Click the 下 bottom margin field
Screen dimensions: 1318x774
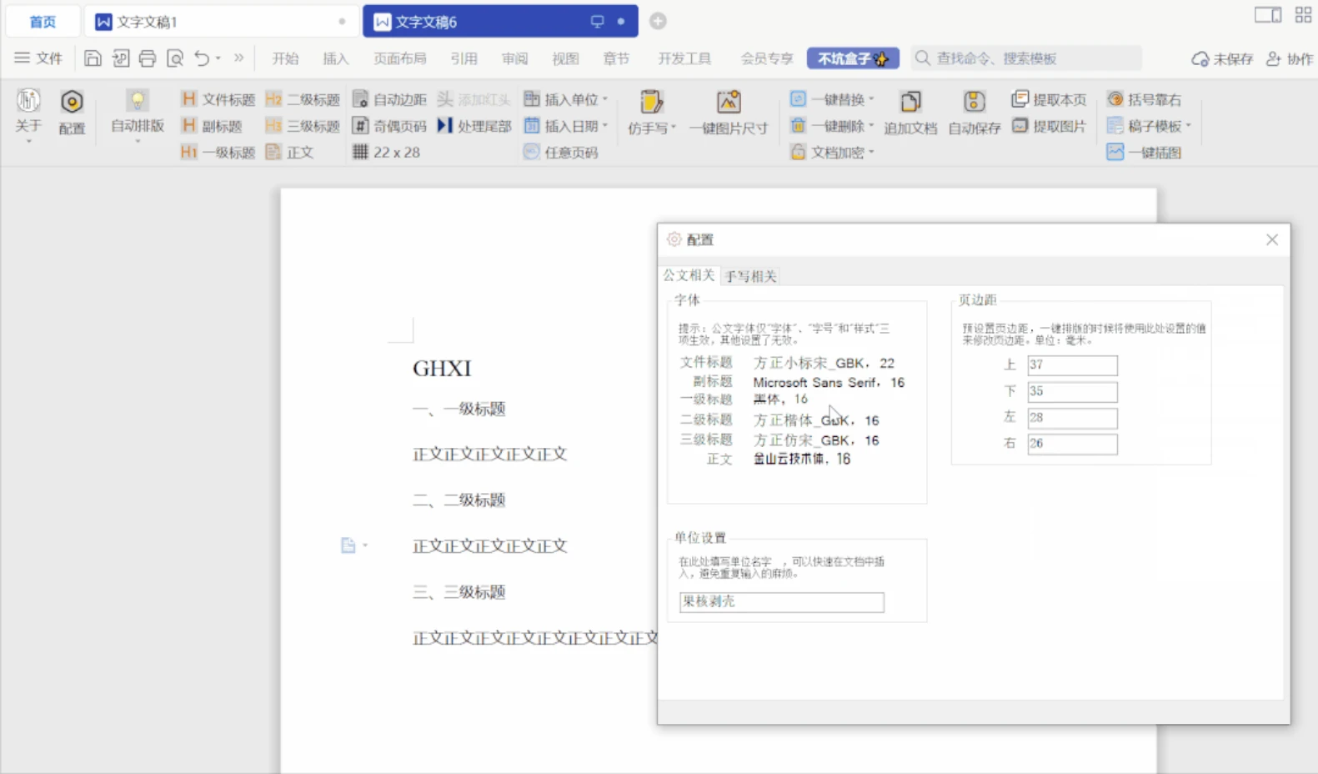1072,391
